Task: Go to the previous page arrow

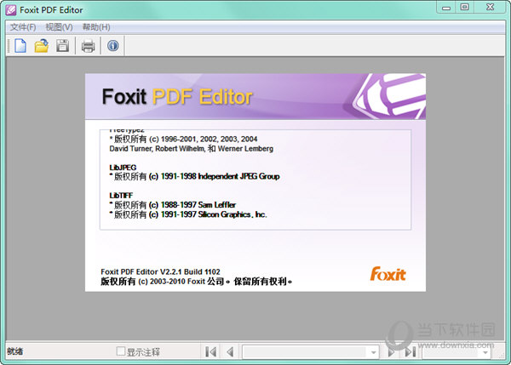Action: pos(230,351)
